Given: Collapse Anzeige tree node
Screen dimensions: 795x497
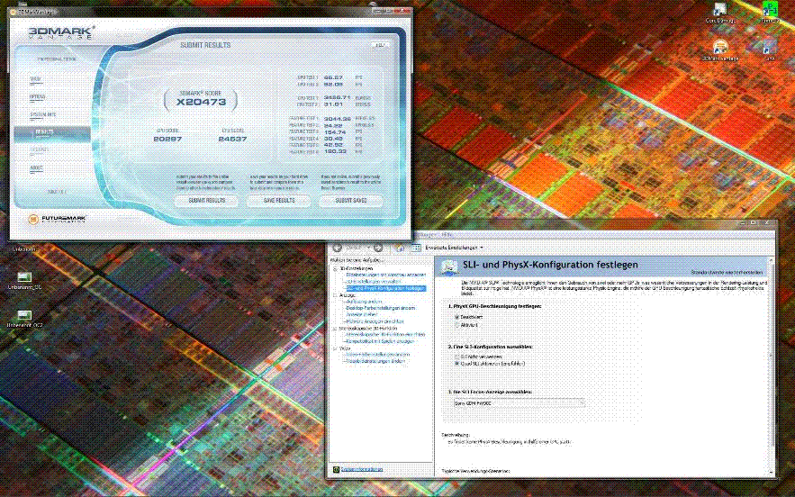Looking at the screenshot, I should coord(335,295).
